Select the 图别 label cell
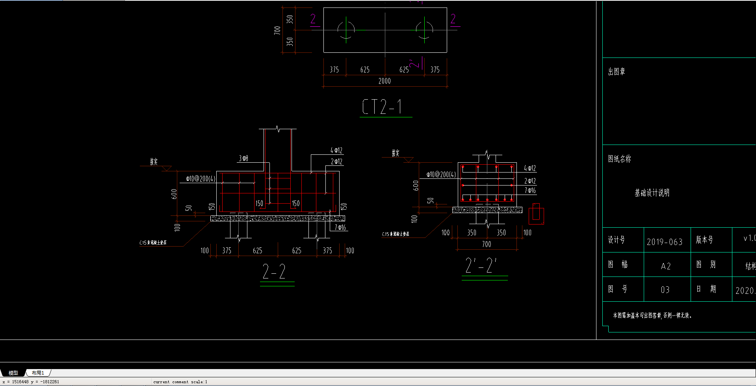 coord(706,264)
